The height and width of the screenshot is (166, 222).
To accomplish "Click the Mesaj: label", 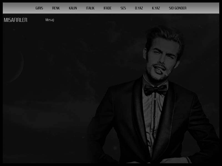I will pos(50,20).
